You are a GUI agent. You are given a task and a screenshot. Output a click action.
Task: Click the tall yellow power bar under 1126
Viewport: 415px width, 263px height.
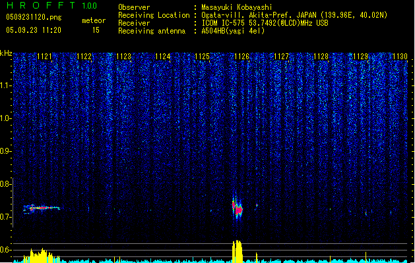[x=238, y=251]
